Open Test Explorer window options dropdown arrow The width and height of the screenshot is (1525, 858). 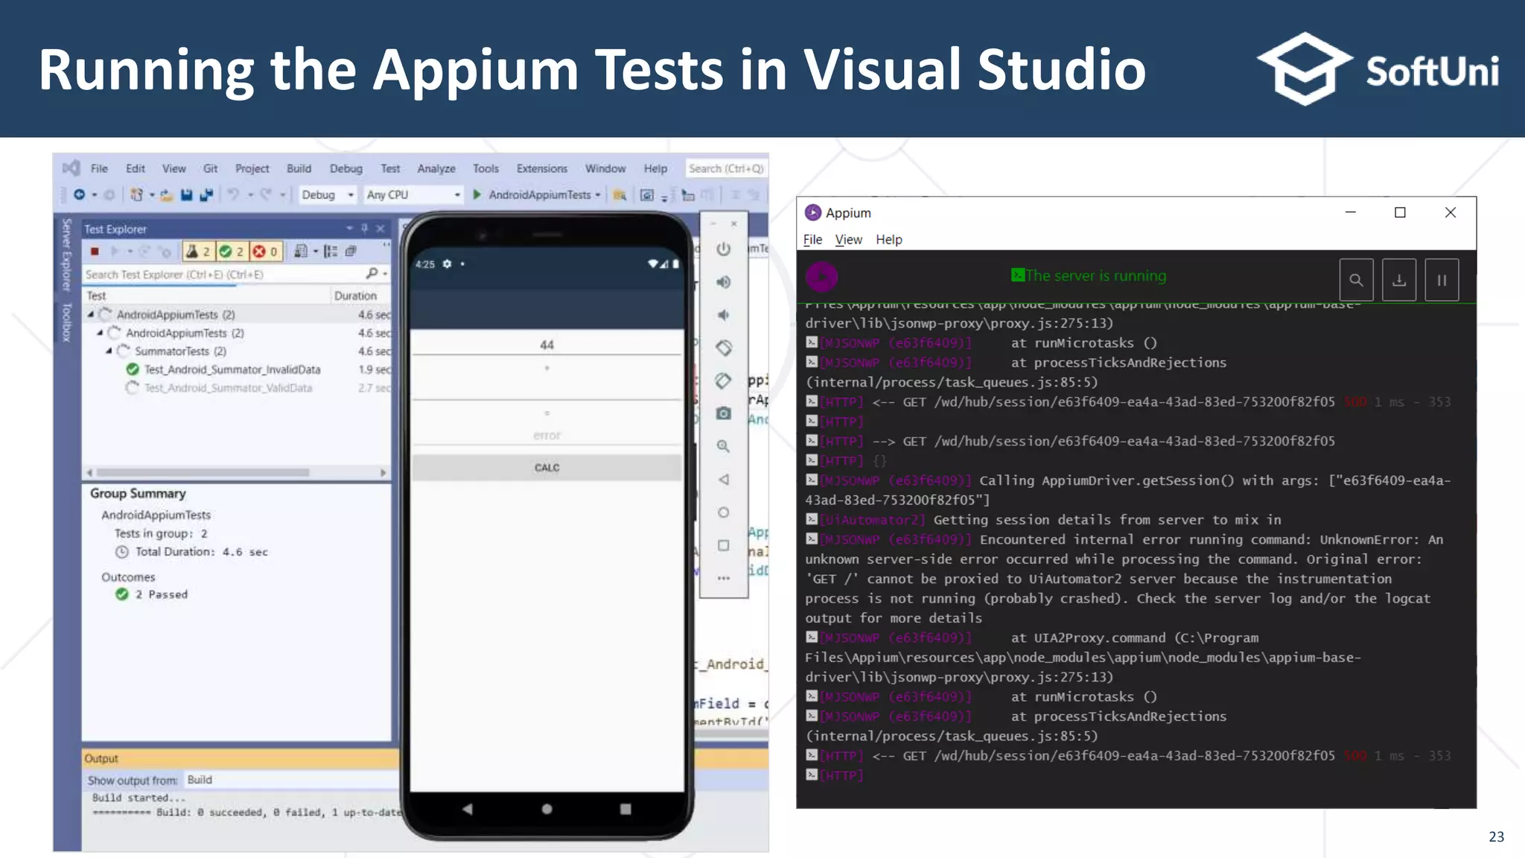point(349,229)
